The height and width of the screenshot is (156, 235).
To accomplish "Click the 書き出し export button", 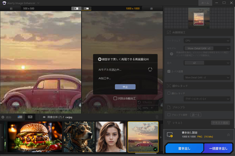I will (184, 148).
